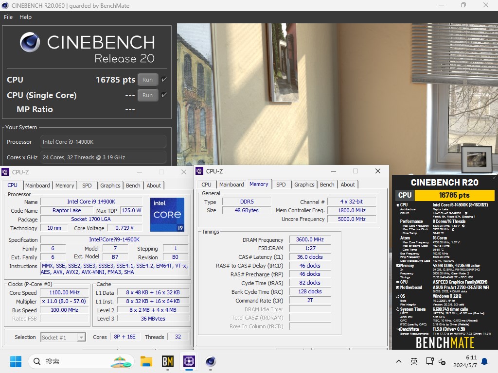Close the right CPU-Z window
The image size is (498, 373).
tap(377, 171)
